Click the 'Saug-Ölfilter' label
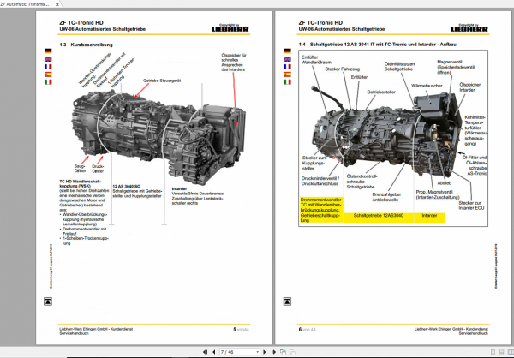The height and width of the screenshot is (358, 514). 80,169
